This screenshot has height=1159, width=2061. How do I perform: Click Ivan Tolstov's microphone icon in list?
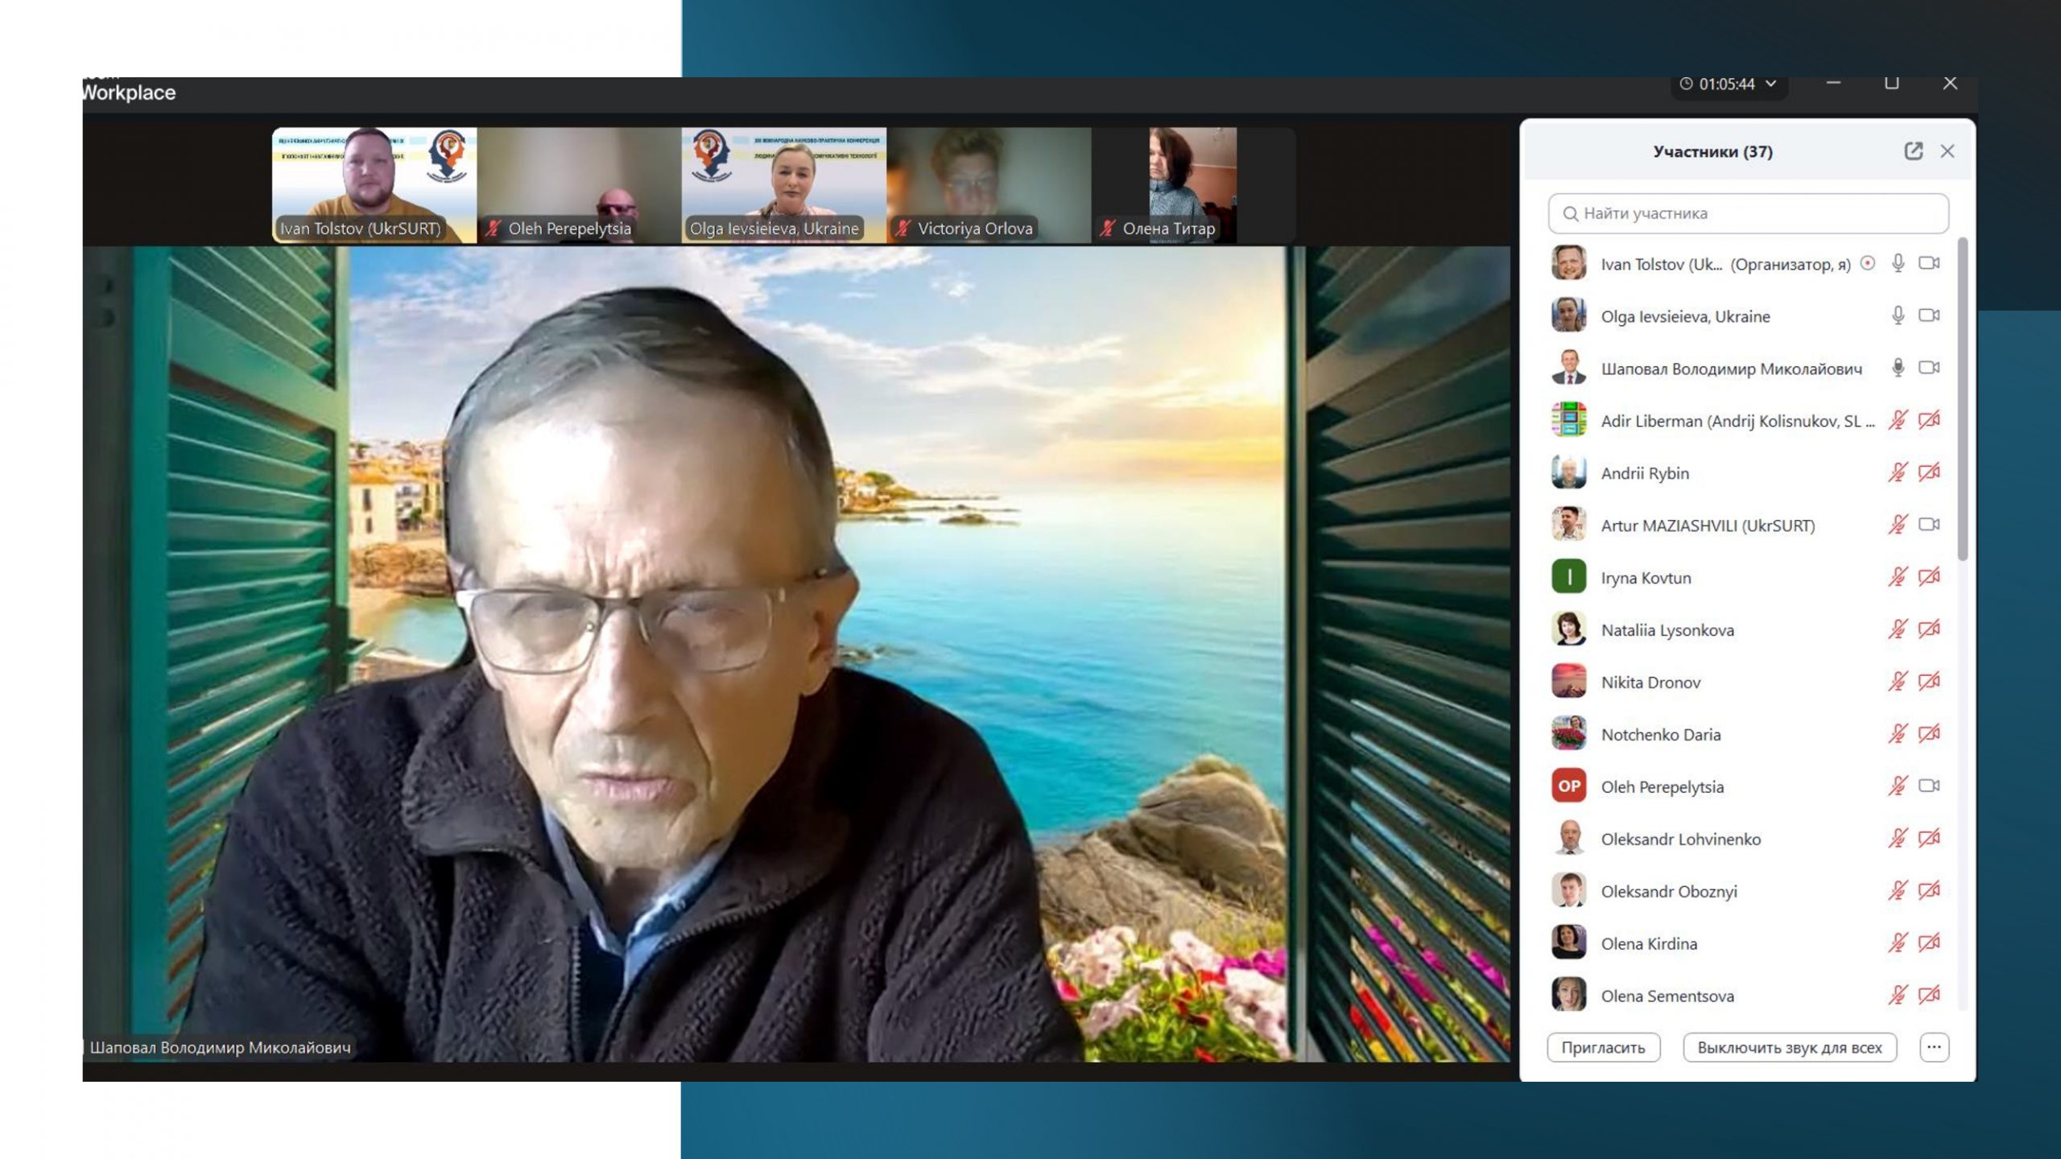(1898, 263)
